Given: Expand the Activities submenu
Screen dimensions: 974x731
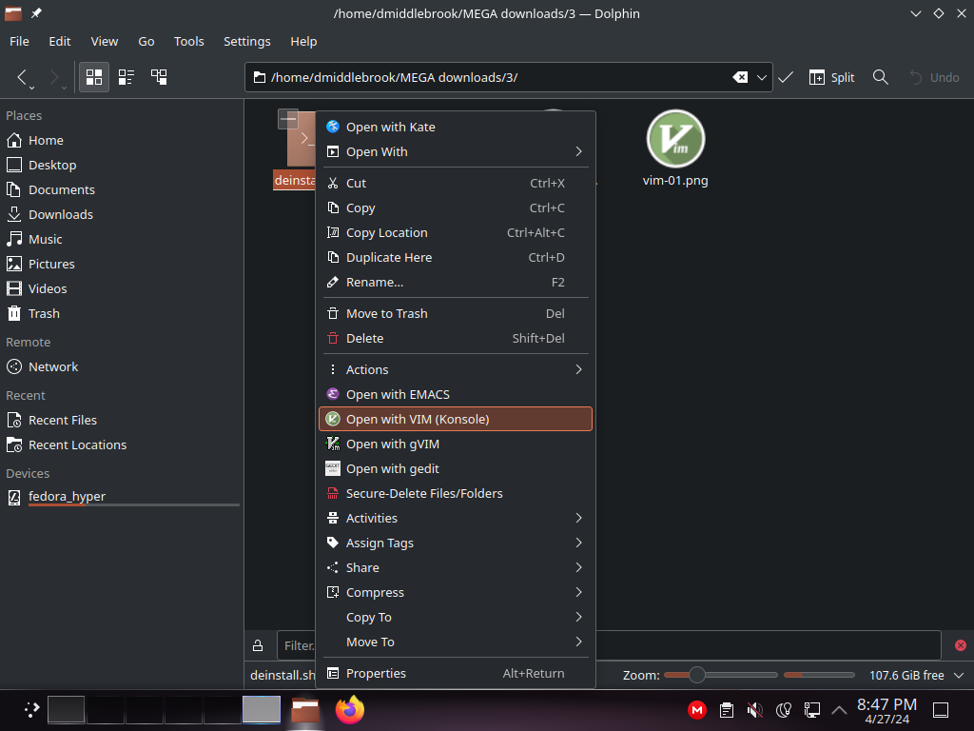Looking at the screenshot, I should (456, 518).
